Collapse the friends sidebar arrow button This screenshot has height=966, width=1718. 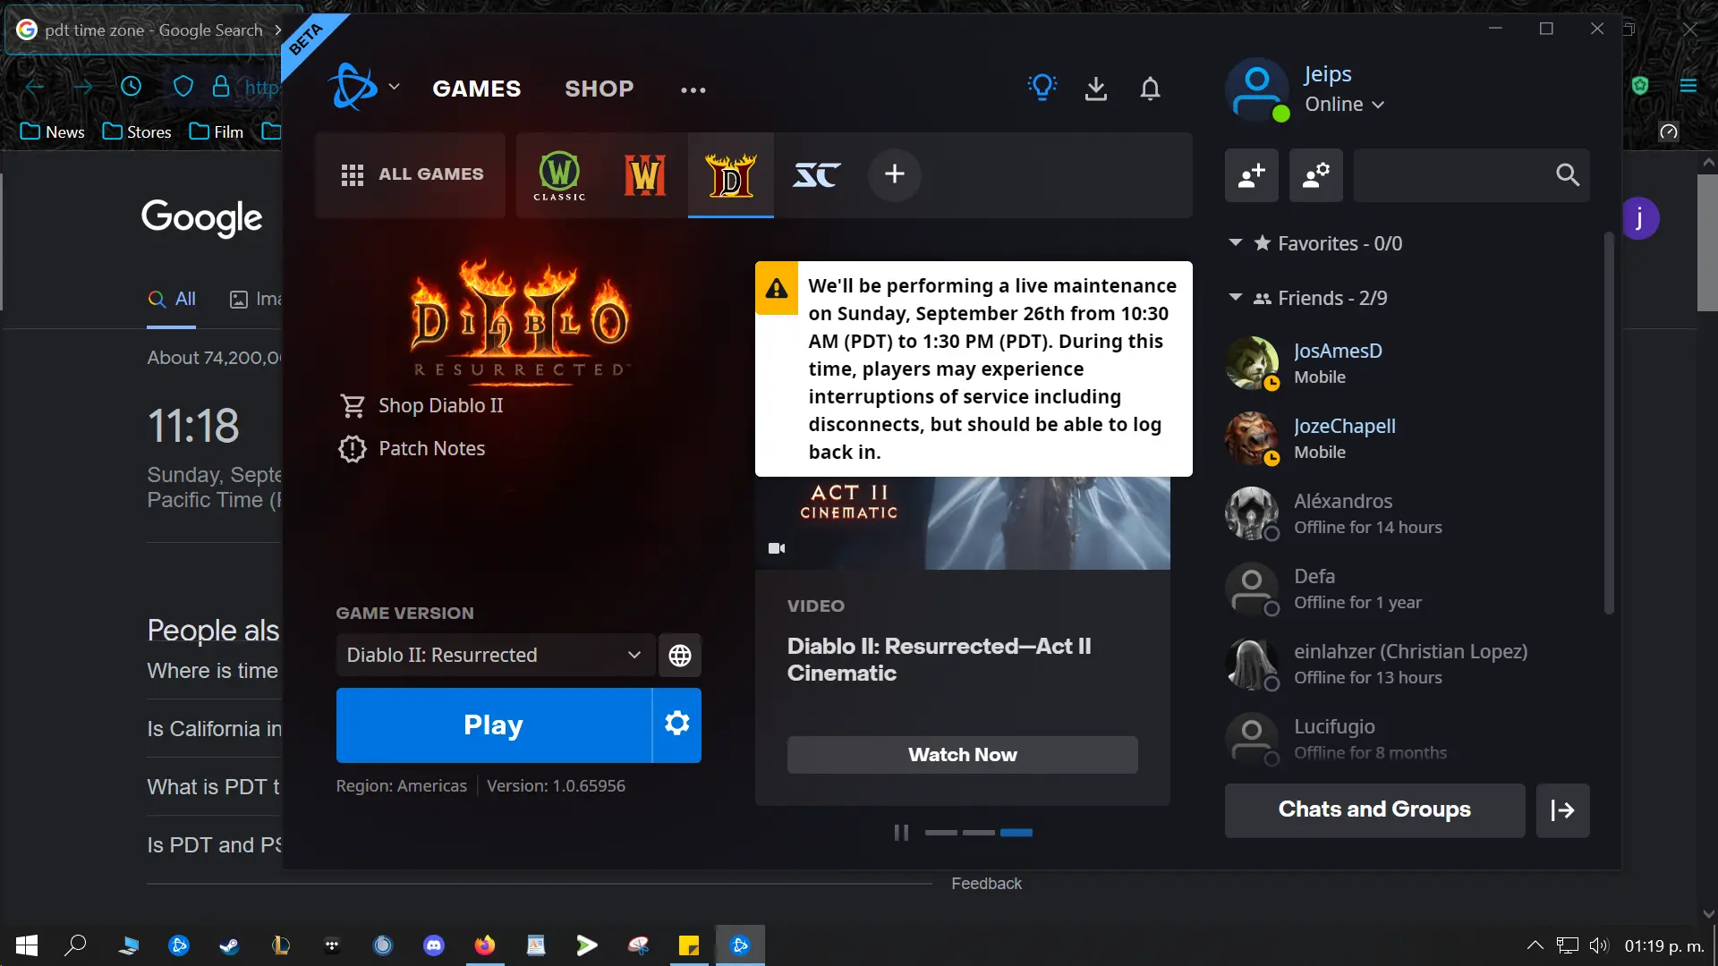1562,810
